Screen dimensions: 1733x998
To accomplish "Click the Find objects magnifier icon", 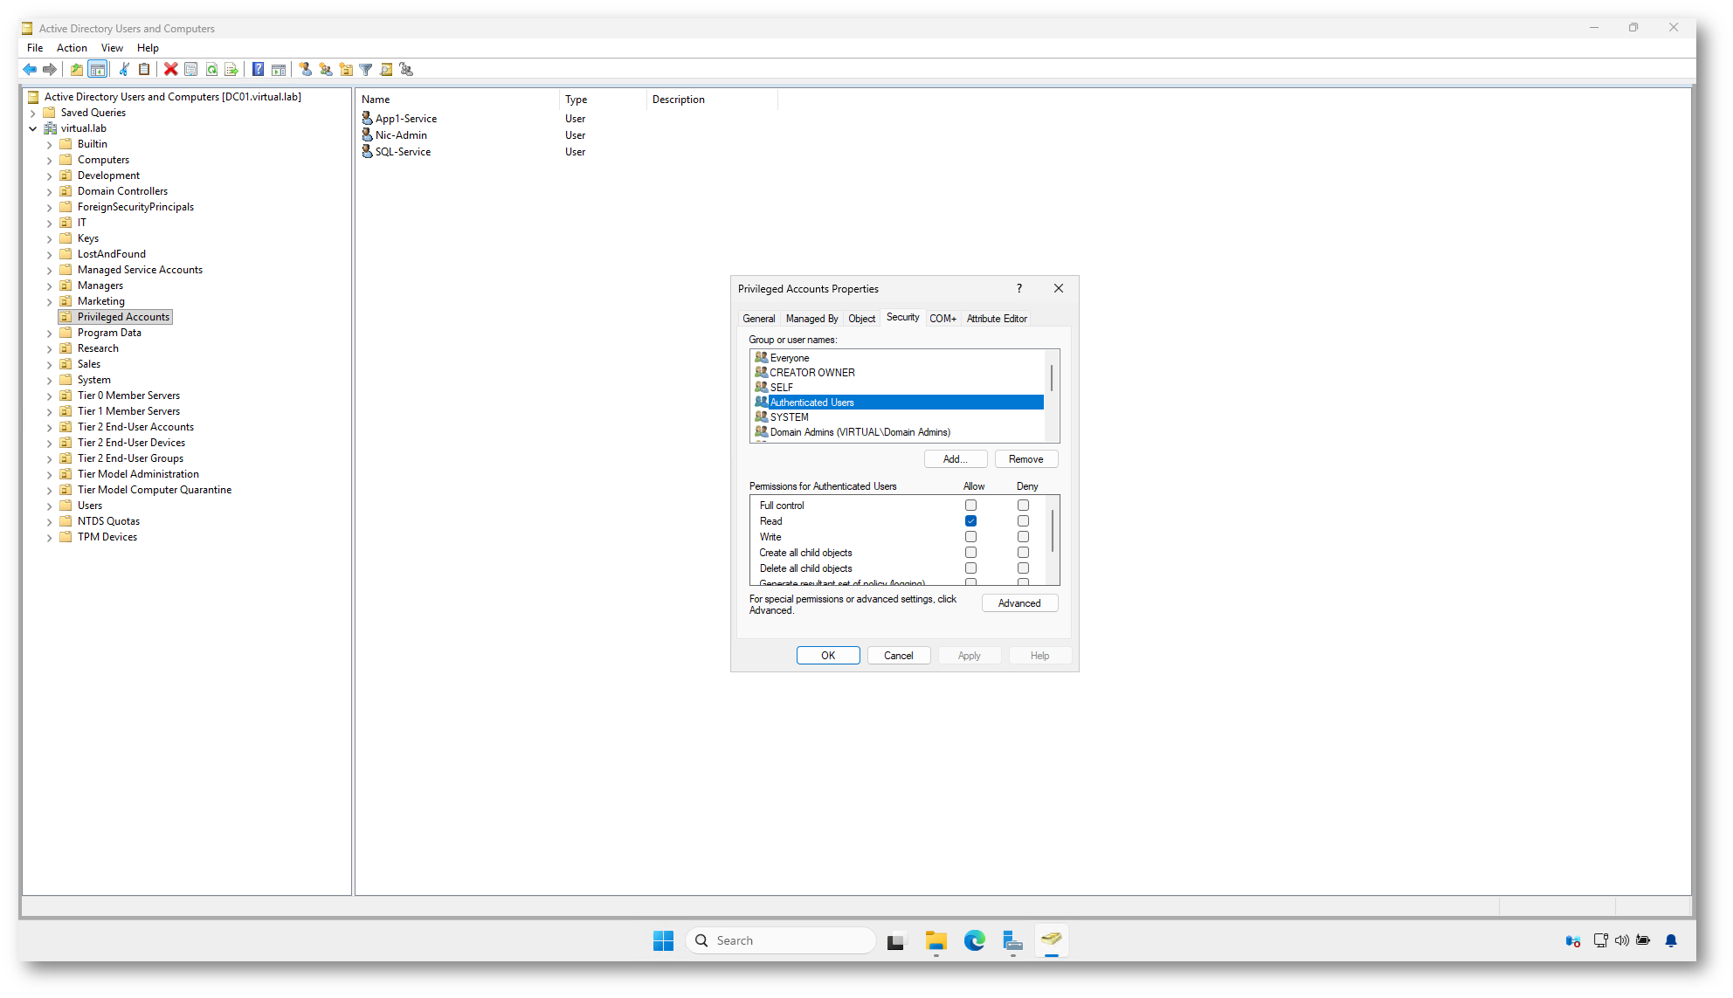I will [386, 70].
